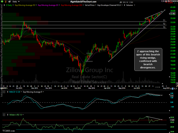Click the red -0.08% change readout
Viewport: 178px width, 133px height.
pyautogui.click(x=170, y=3)
